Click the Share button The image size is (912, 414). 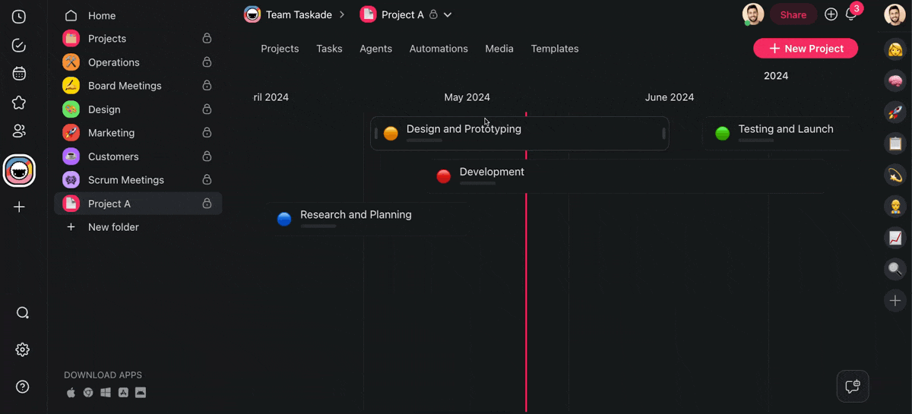click(793, 14)
